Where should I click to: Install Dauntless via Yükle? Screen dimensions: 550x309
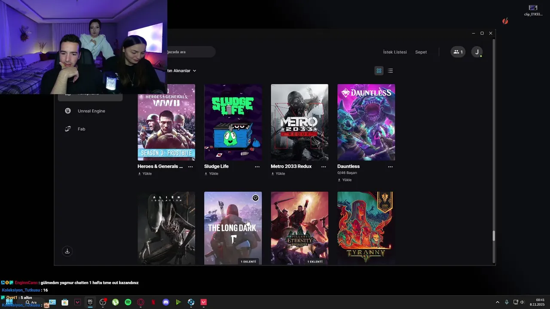pyautogui.click(x=345, y=180)
